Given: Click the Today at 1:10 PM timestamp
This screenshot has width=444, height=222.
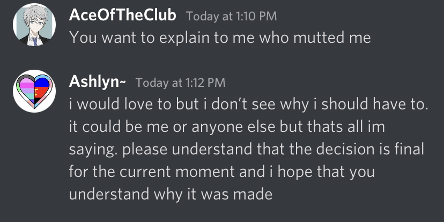Looking at the screenshot, I should 231,16.
